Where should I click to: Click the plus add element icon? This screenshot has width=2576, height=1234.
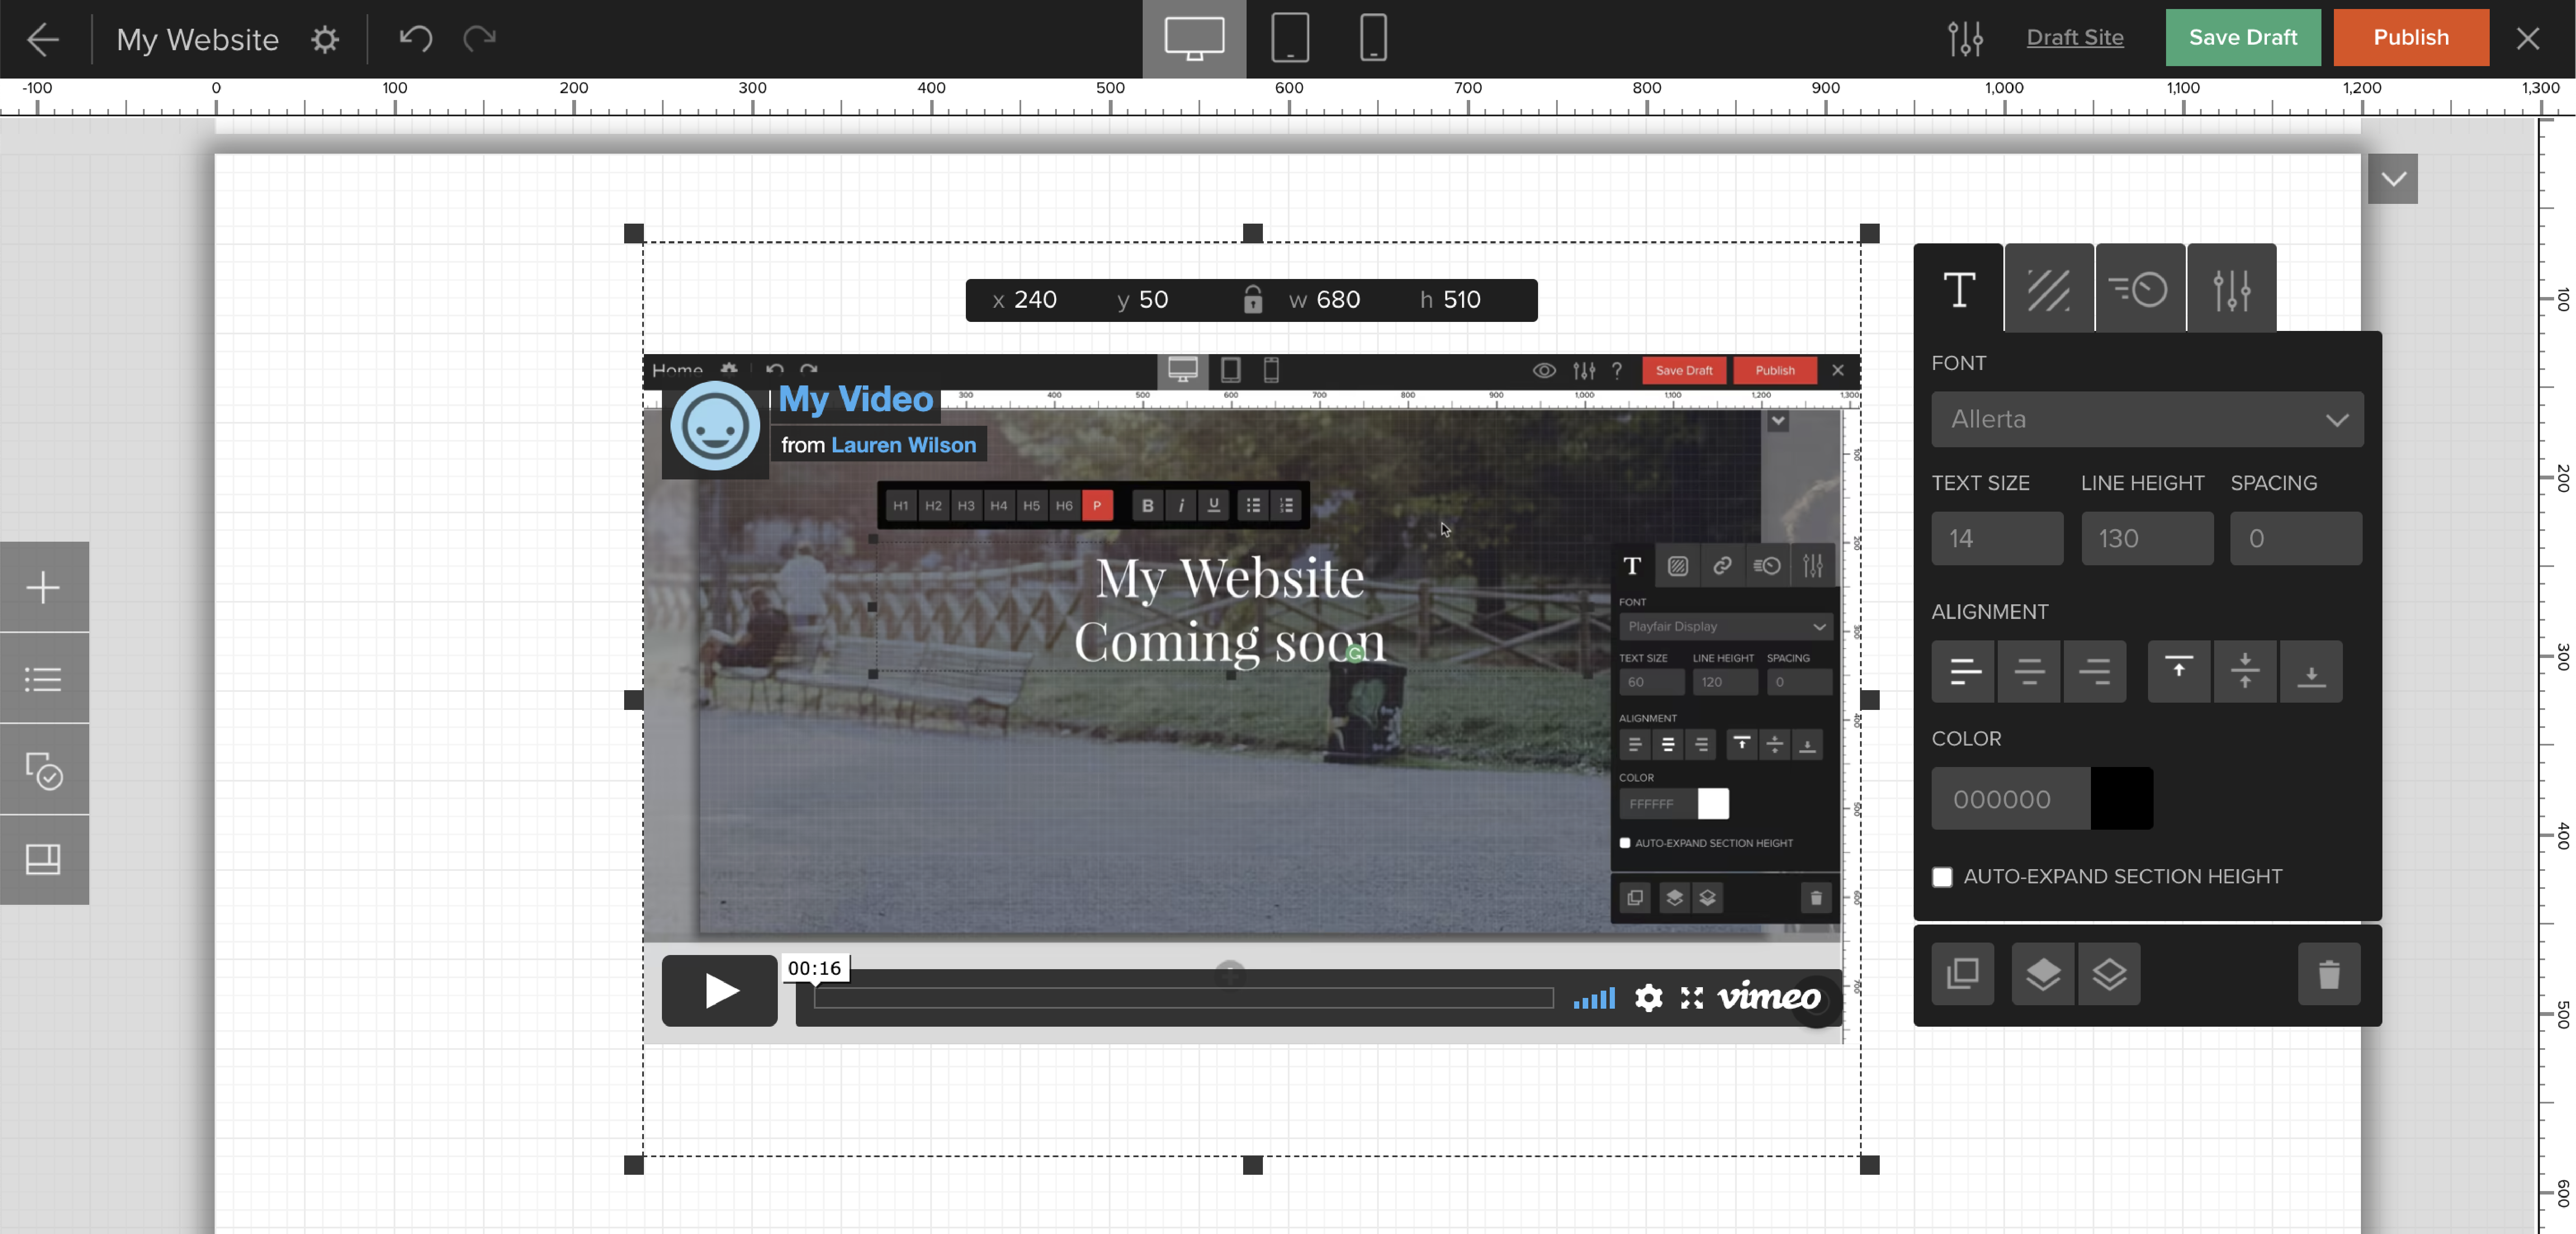[x=43, y=587]
